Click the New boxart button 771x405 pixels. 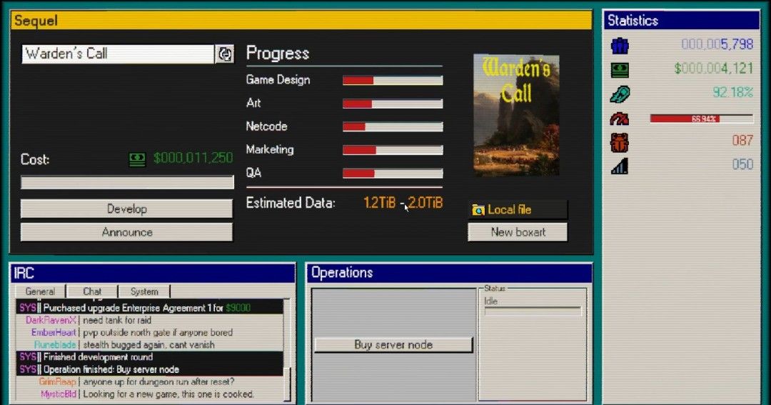click(518, 232)
